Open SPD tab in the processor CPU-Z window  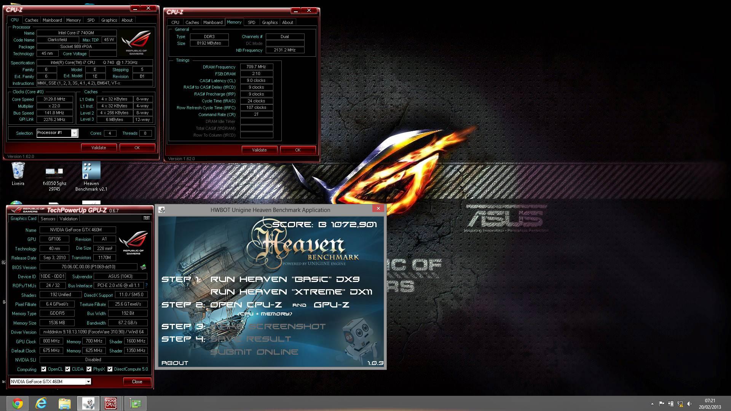click(91, 20)
